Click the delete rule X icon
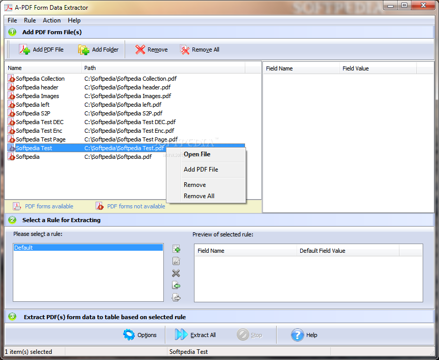Screen dimensions: 439x360 pyautogui.click(x=176, y=273)
